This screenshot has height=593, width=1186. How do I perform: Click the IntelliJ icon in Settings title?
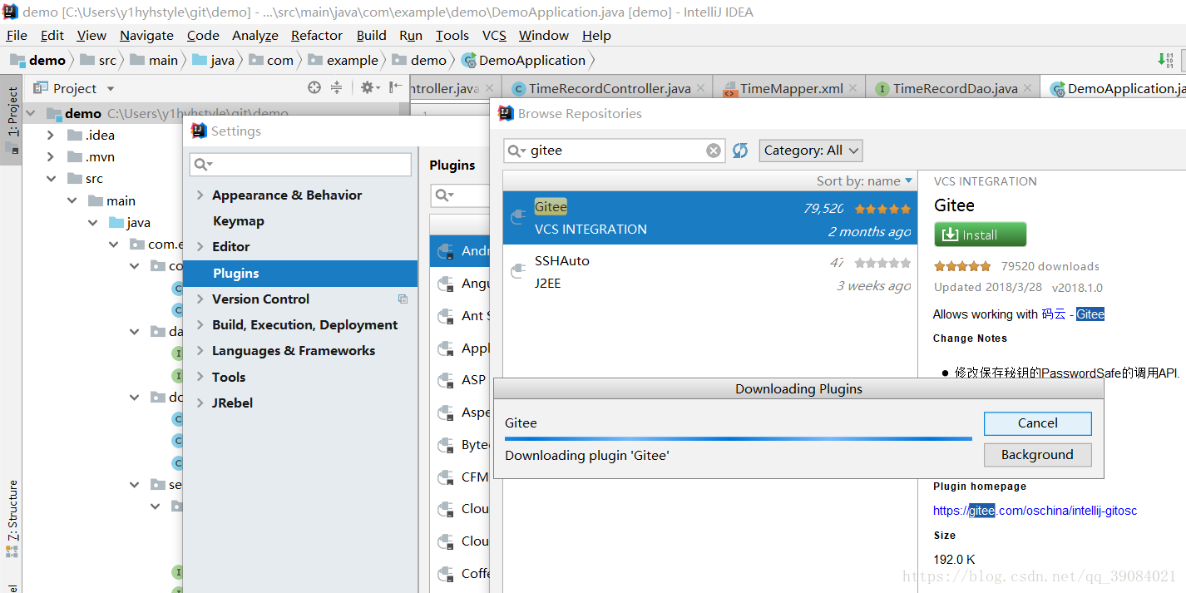(199, 131)
